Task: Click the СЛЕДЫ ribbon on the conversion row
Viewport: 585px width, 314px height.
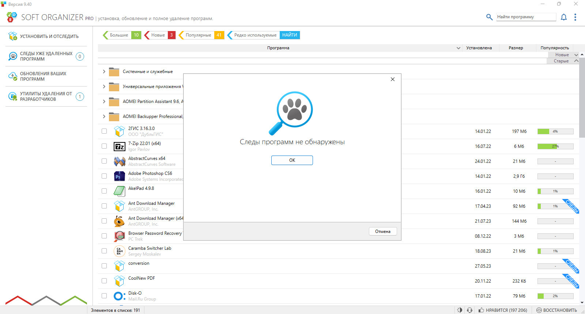Action: coord(571,266)
